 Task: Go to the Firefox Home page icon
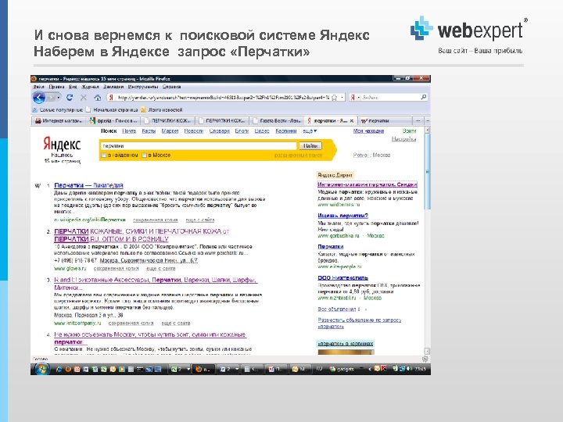click(97, 97)
